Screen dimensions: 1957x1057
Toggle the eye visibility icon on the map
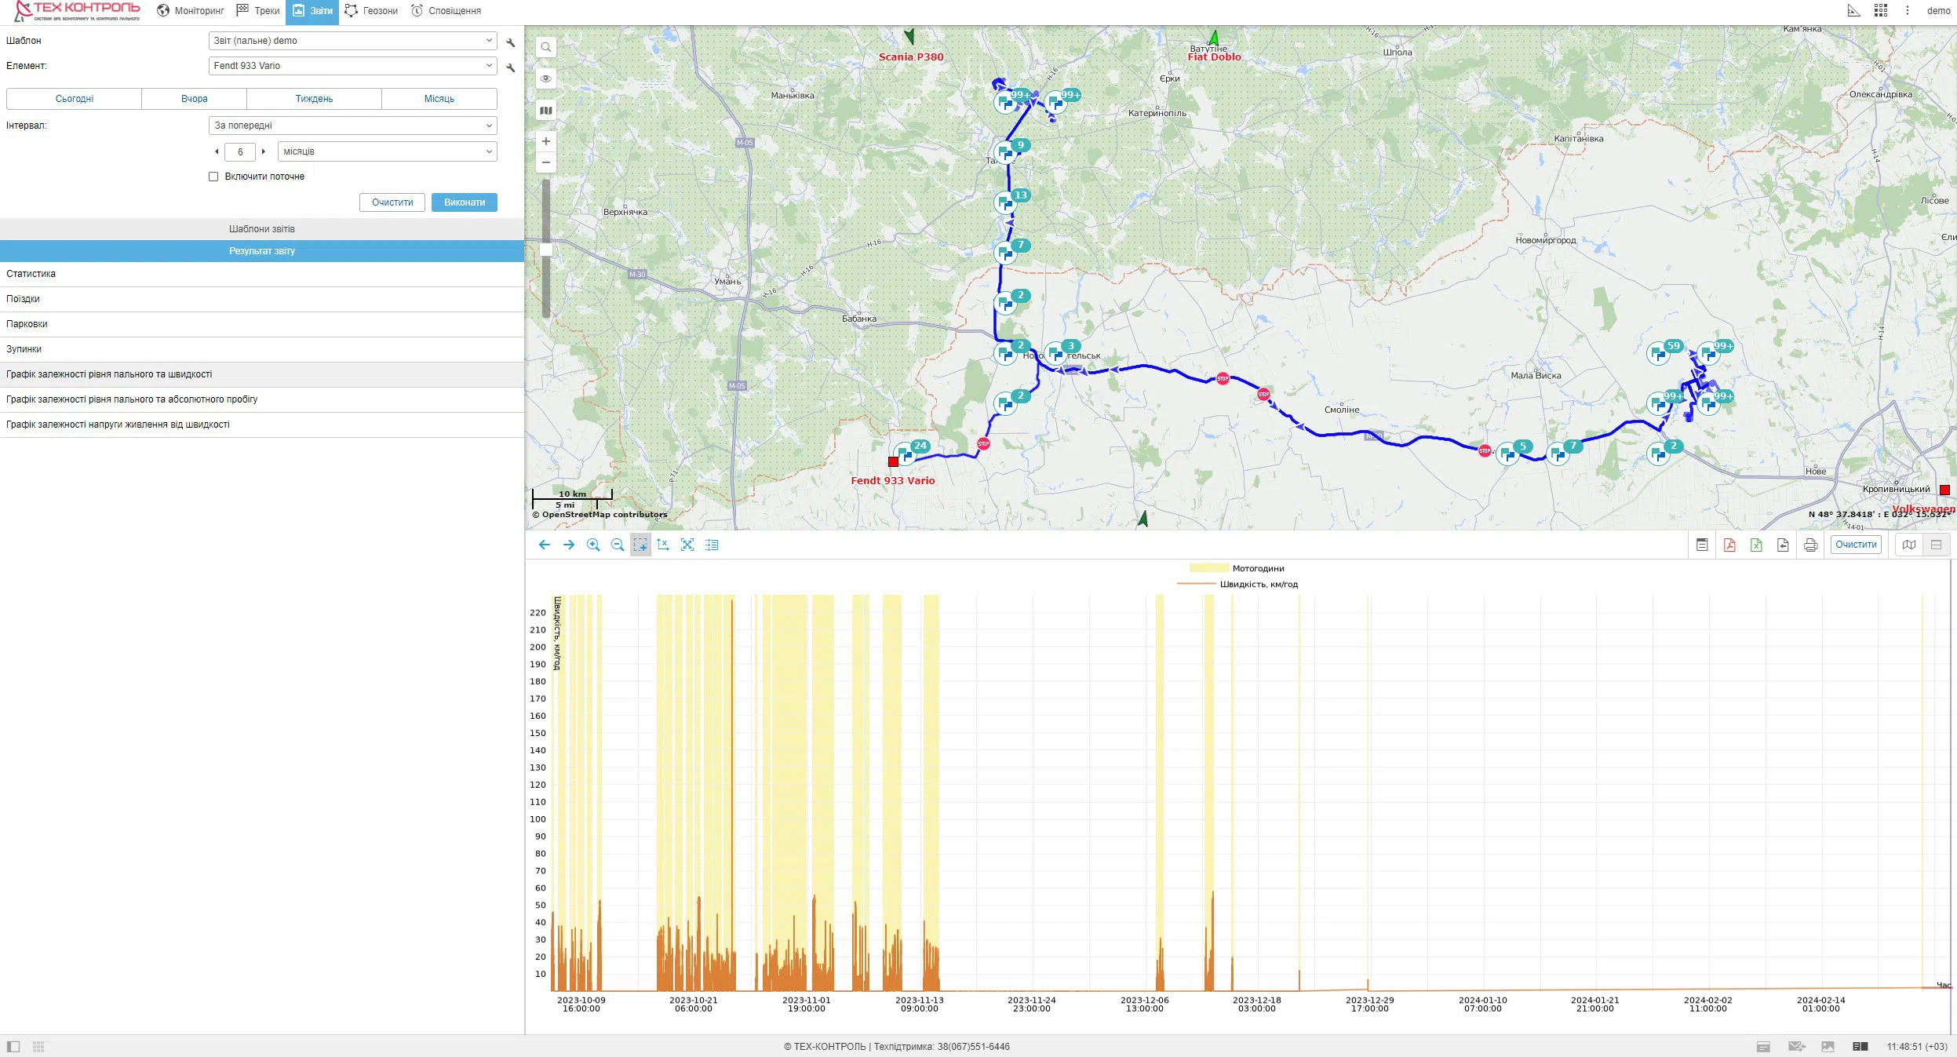[546, 78]
